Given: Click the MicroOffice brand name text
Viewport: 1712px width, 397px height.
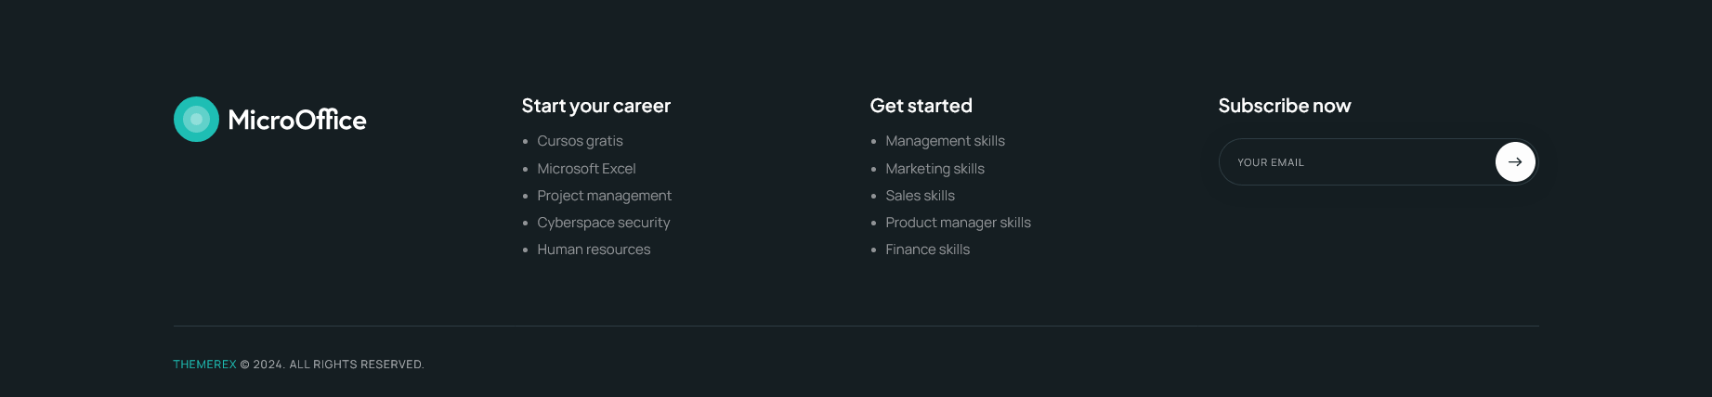Looking at the screenshot, I should pyautogui.click(x=297, y=120).
